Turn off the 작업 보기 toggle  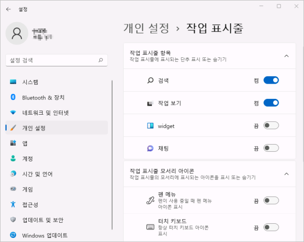click(271, 103)
